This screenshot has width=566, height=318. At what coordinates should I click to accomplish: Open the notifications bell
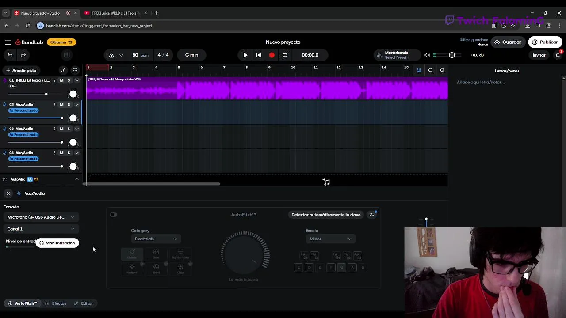(558, 55)
